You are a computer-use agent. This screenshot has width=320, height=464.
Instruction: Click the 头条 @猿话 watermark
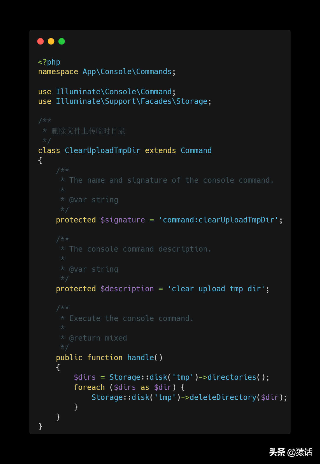click(x=291, y=452)
